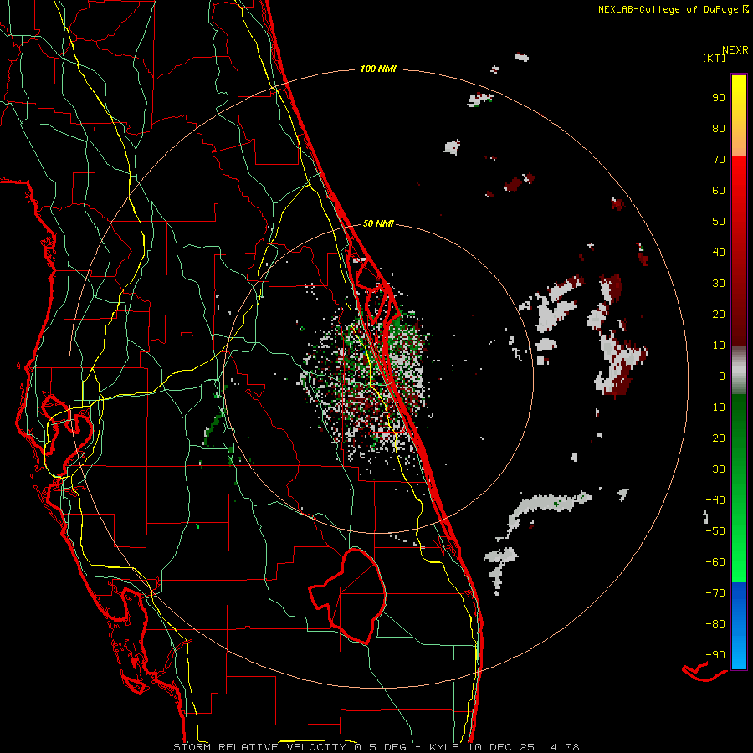
Task: Click the -70 value on the velocity scale
Action: tap(715, 593)
